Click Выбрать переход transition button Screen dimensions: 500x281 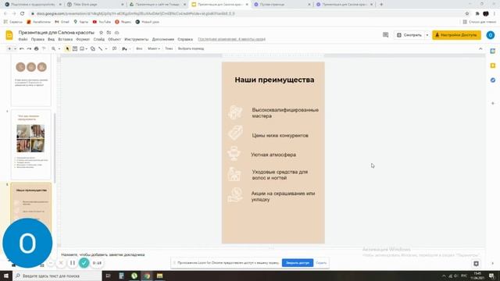coord(191,48)
